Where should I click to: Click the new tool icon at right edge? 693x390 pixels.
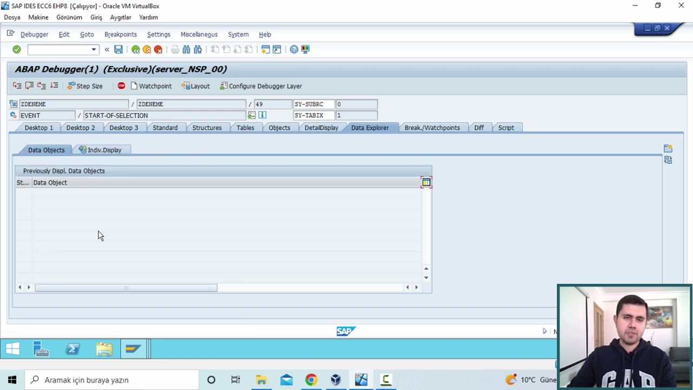[x=668, y=148]
